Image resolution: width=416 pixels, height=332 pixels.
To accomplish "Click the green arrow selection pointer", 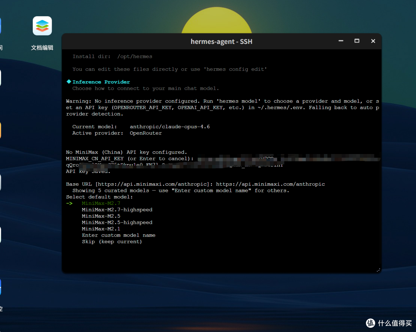I will click(x=69, y=203).
